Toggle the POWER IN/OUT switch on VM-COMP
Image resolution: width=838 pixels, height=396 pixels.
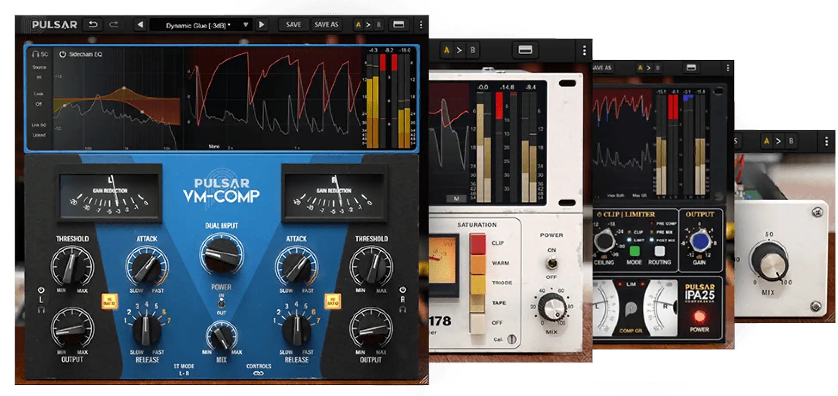222,303
